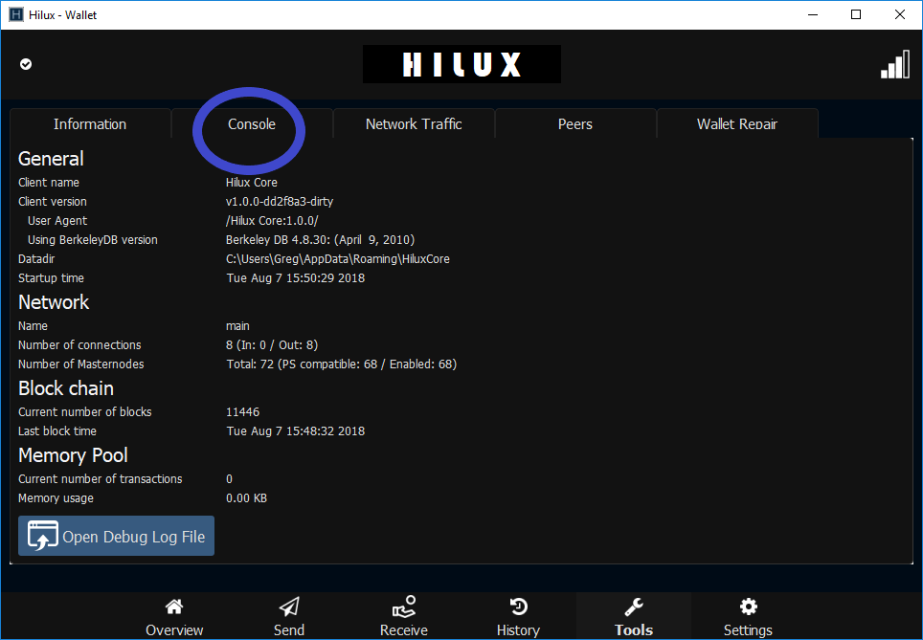Select the User Agent value /Hilux Core:1.0.0/
This screenshot has width=923, height=640.
[272, 221]
